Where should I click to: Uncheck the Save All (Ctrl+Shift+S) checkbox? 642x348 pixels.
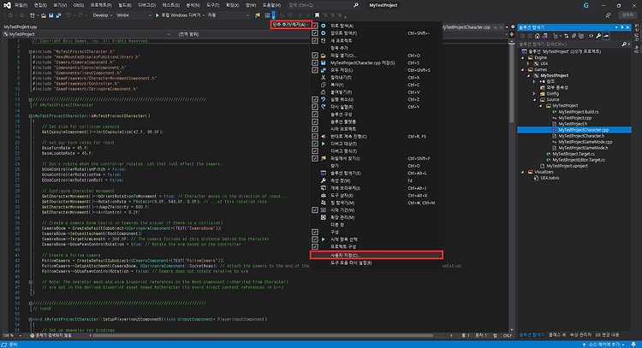[x=315, y=70]
